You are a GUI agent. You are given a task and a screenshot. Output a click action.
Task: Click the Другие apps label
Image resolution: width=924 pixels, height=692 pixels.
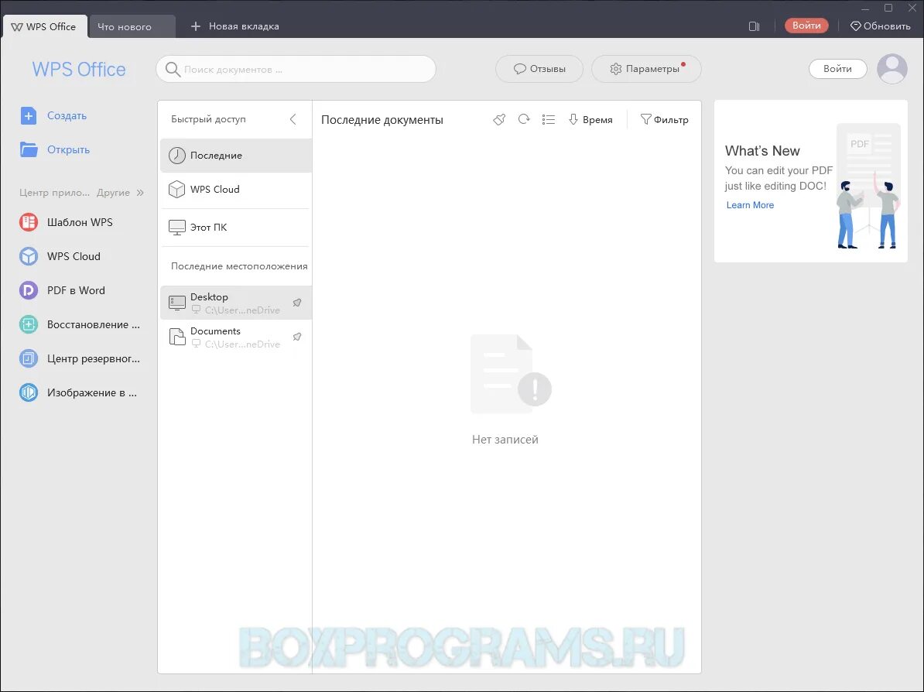(113, 192)
